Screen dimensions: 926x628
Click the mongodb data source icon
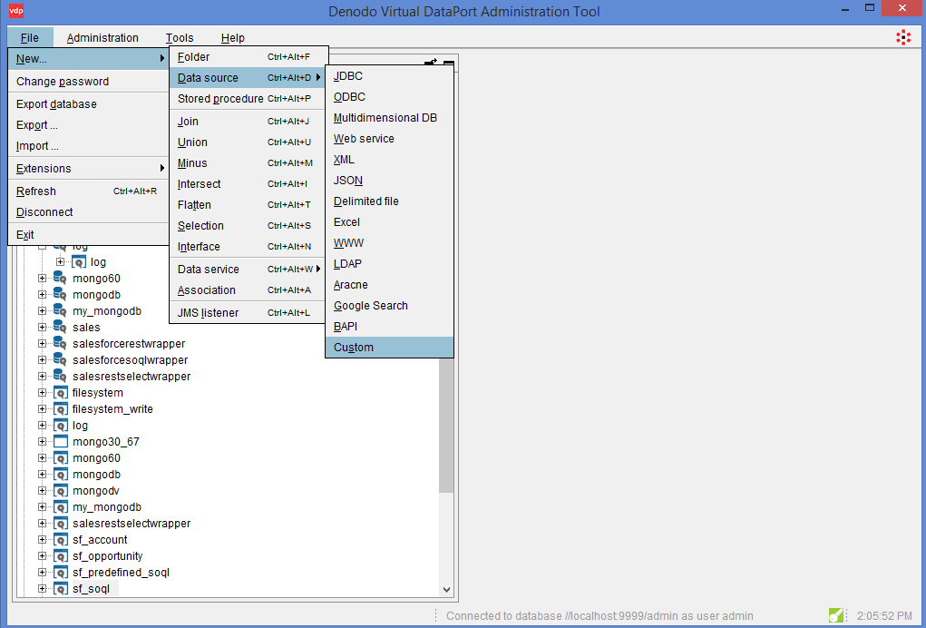tap(60, 294)
